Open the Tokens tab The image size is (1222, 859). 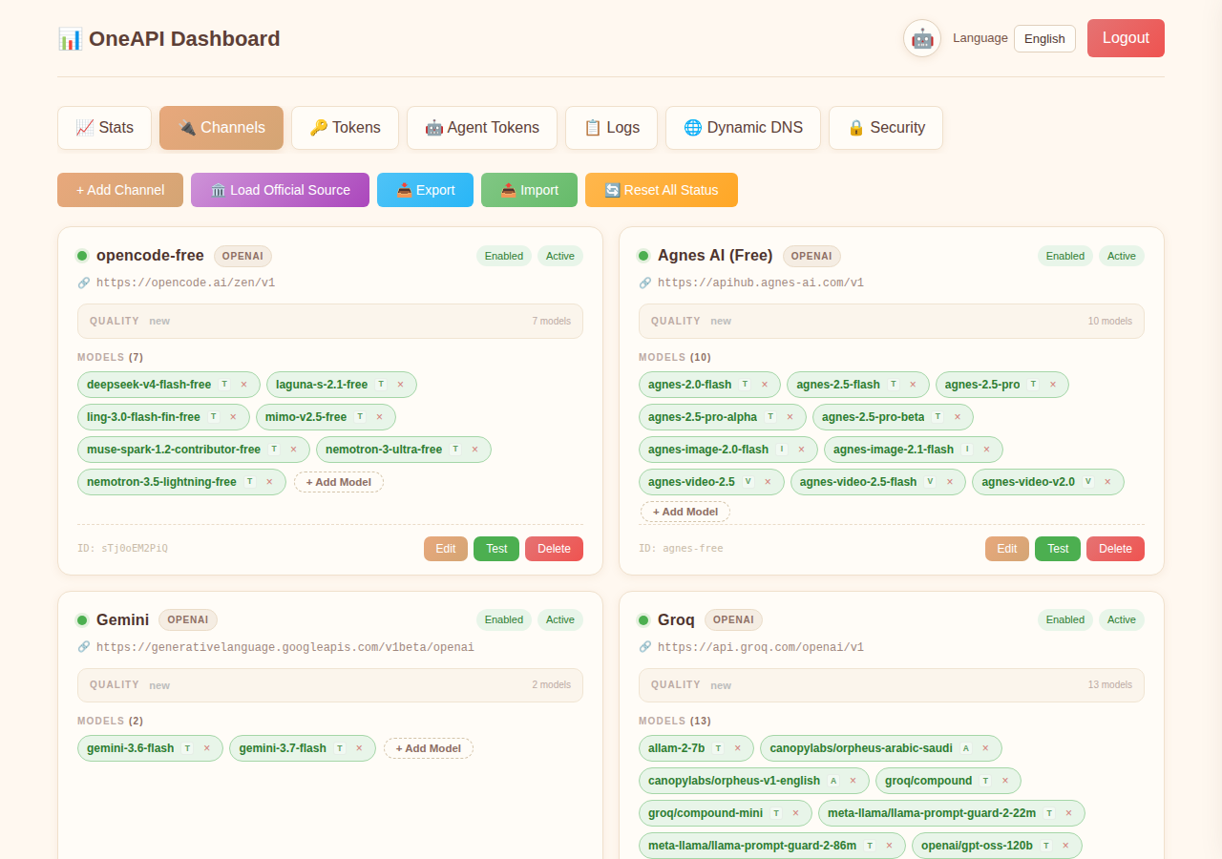[346, 128]
